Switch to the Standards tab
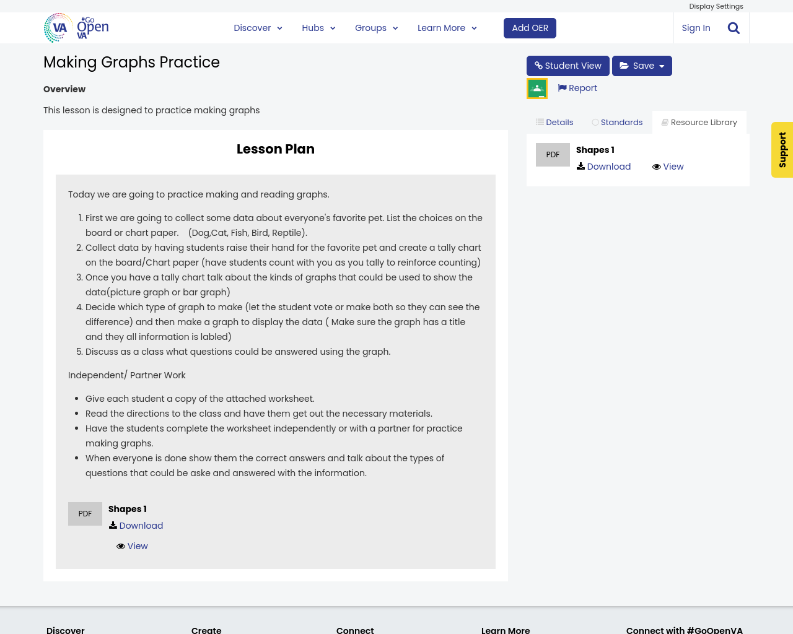793x634 pixels. coord(617,123)
